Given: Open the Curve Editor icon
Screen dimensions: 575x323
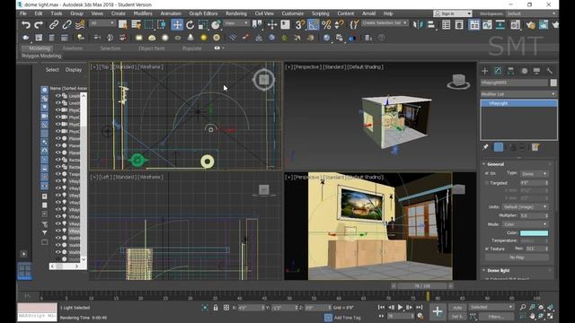Looking at the screenshot, I should (487, 24).
